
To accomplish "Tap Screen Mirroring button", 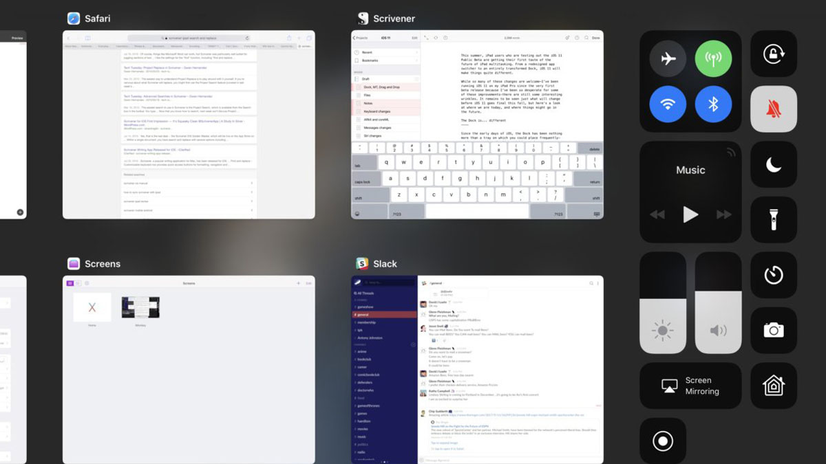I will pos(690,386).
